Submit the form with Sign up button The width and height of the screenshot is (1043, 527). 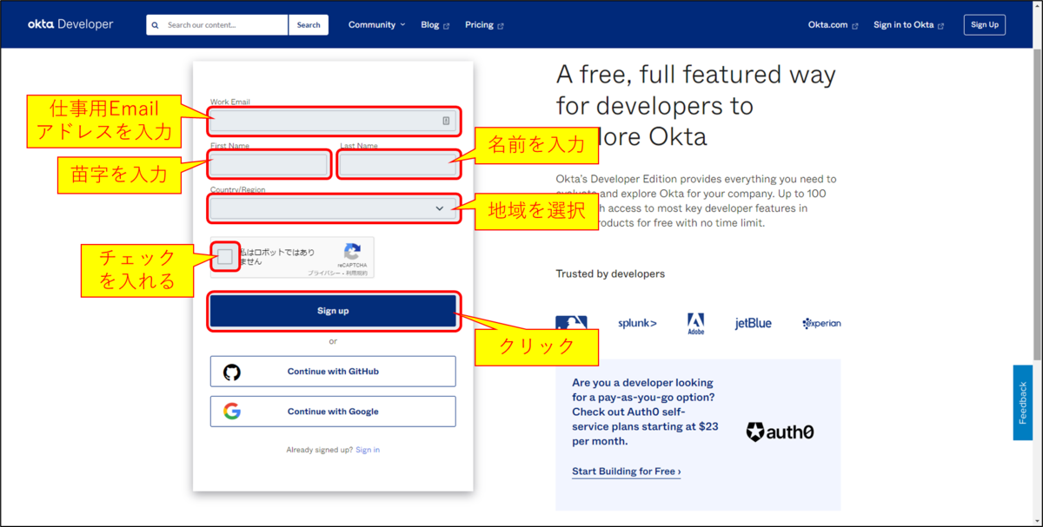333,311
